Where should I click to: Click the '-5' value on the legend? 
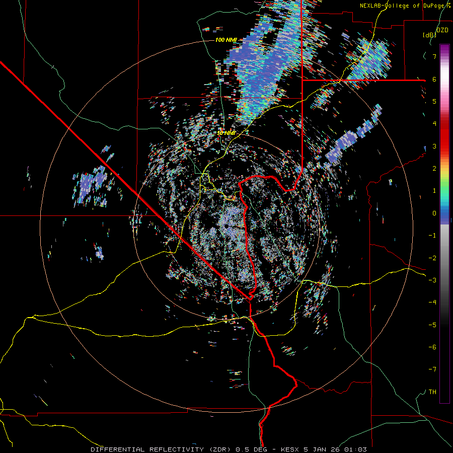pyautogui.click(x=432, y=325)
